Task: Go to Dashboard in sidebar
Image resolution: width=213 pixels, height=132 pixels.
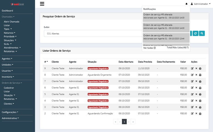Action: tap(7, 11)
